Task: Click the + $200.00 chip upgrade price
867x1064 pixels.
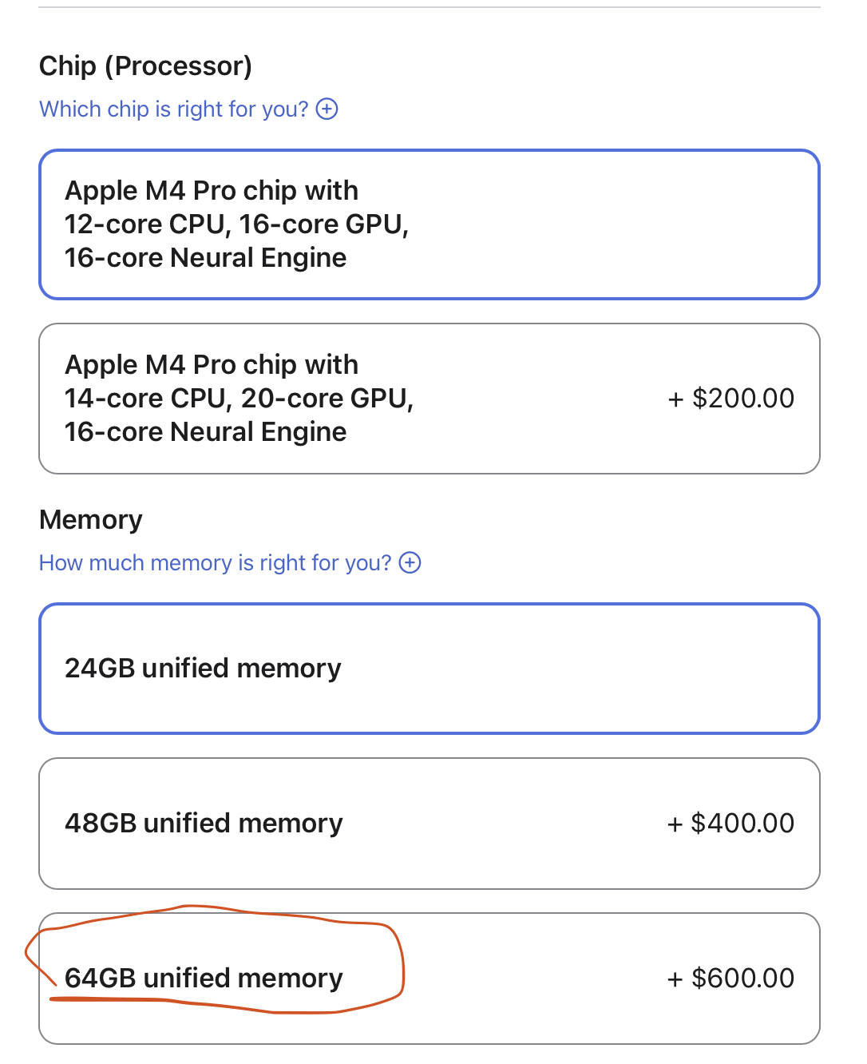Action: [730, 399]
